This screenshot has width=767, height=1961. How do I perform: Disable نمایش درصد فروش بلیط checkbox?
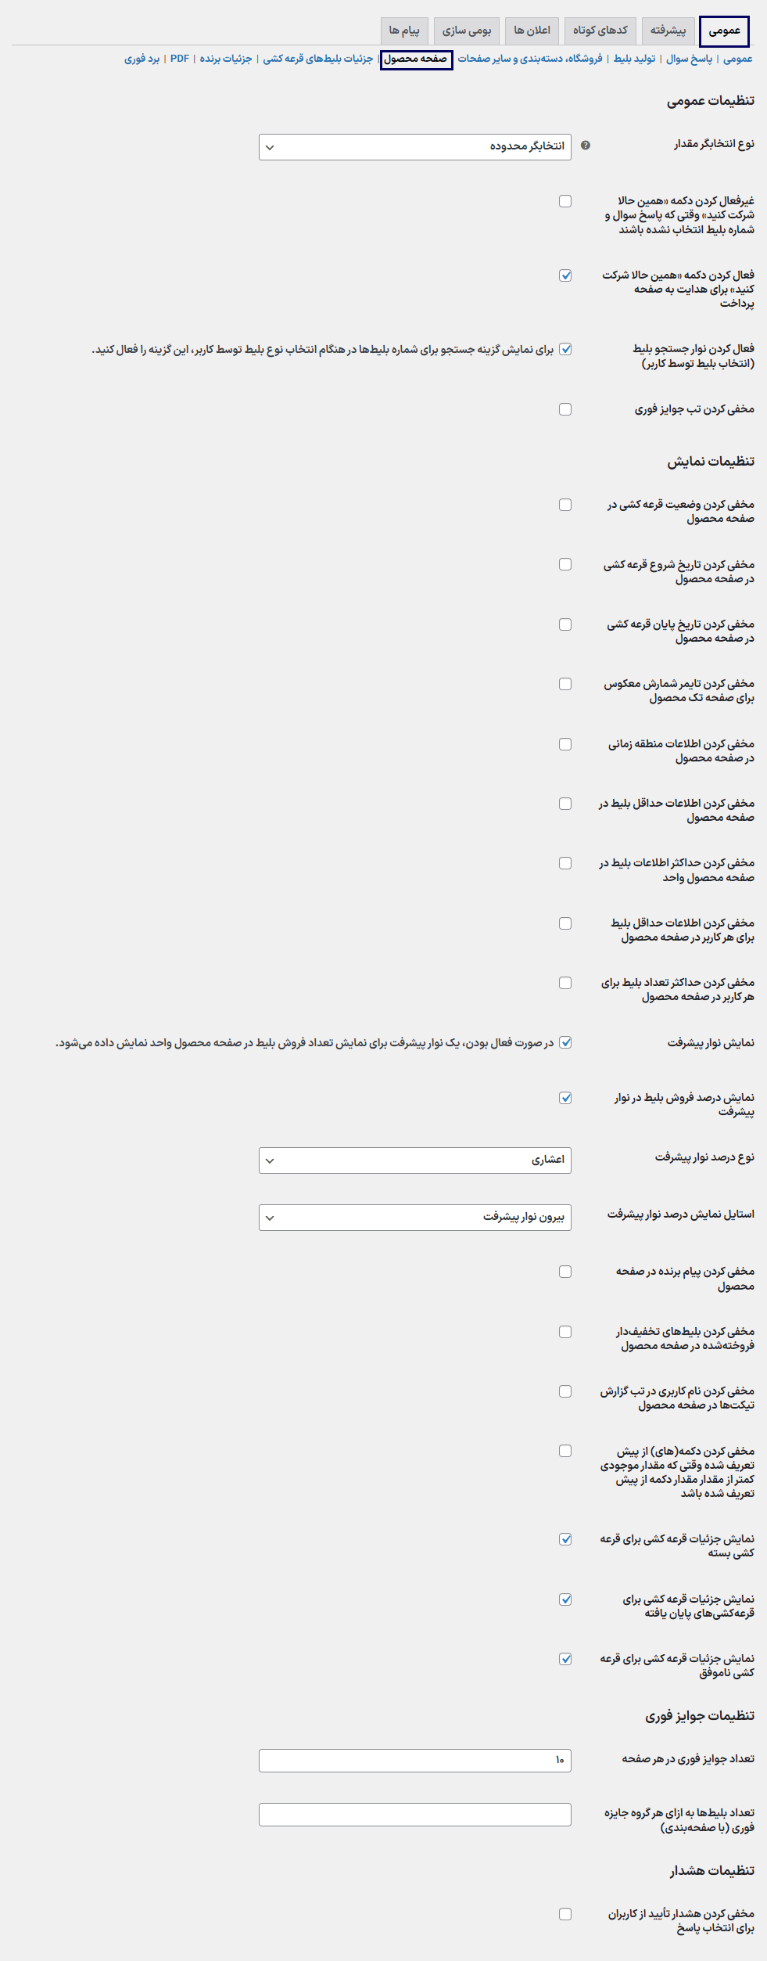[565, 1098]
